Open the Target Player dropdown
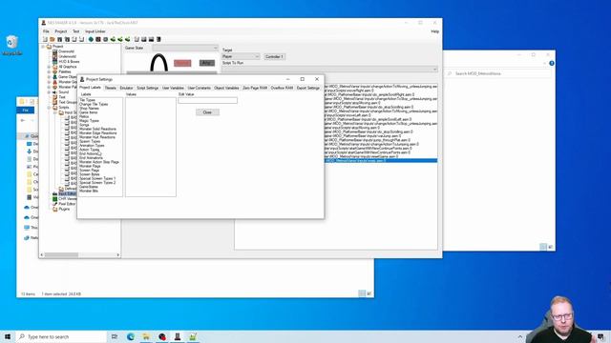 coord(241,56)
